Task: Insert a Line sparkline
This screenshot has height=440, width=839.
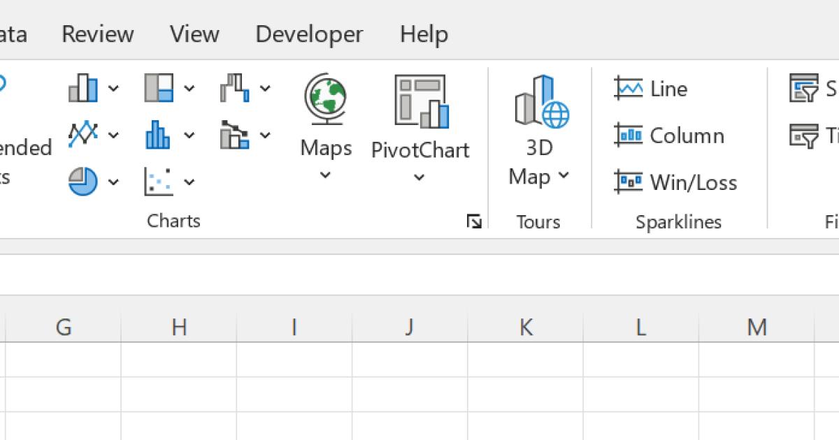Action: coord(651,89)
